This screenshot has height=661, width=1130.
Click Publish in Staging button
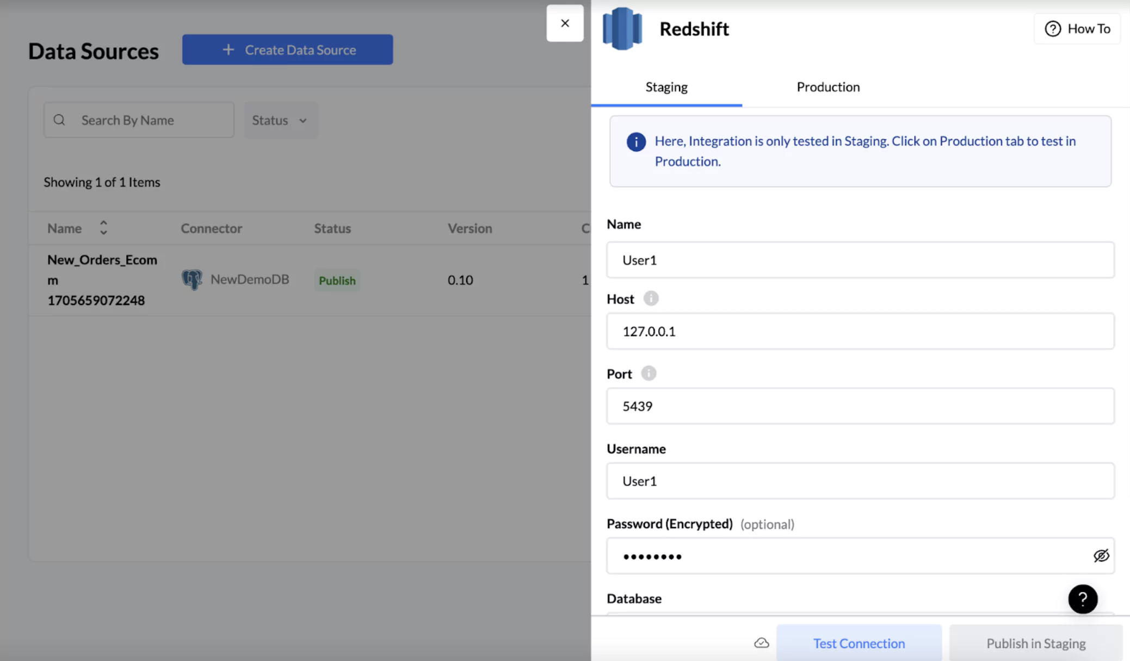point(1036,643)
